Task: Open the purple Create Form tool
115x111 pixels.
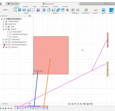Action: pyautogui.click(x=38, y=10)
